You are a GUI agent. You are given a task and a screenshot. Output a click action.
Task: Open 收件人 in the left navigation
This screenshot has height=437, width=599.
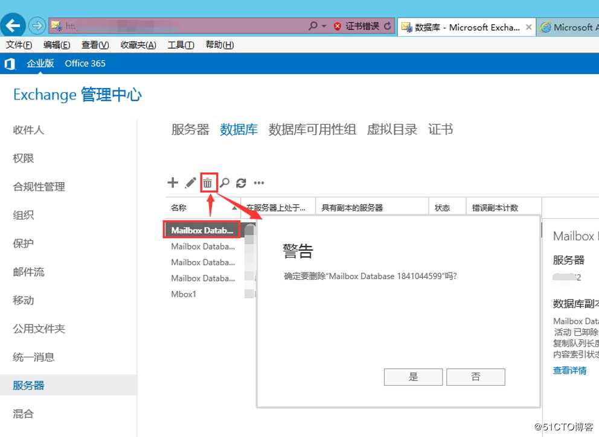(28, 130)
